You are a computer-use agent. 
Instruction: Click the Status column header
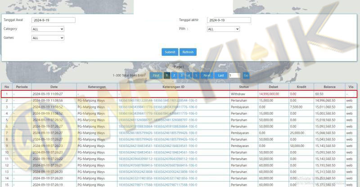[x=244, y=87]
